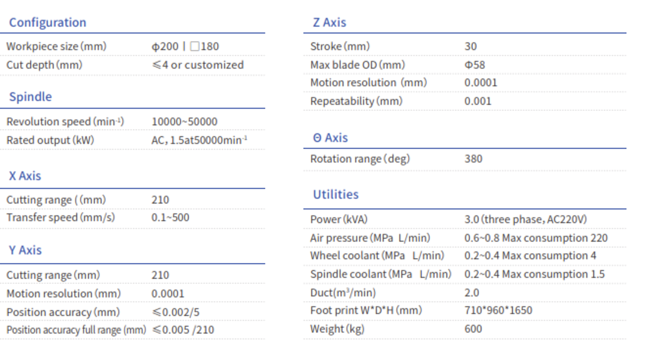Select the Cut depth value text
Image resolution: width=655 pixels, height=351 pixels.
(x=198, y=65)
